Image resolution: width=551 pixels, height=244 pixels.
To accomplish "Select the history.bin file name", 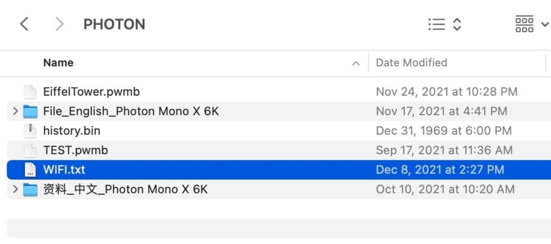I will click(x=72, y=131).
